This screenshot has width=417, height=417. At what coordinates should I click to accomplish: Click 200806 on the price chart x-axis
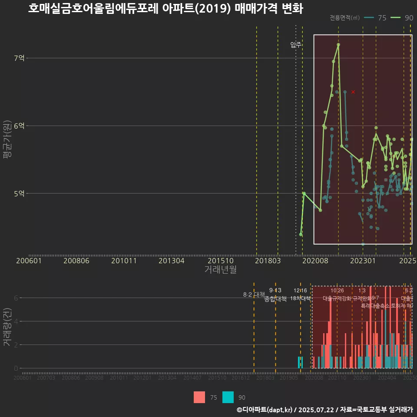[76, 261]
